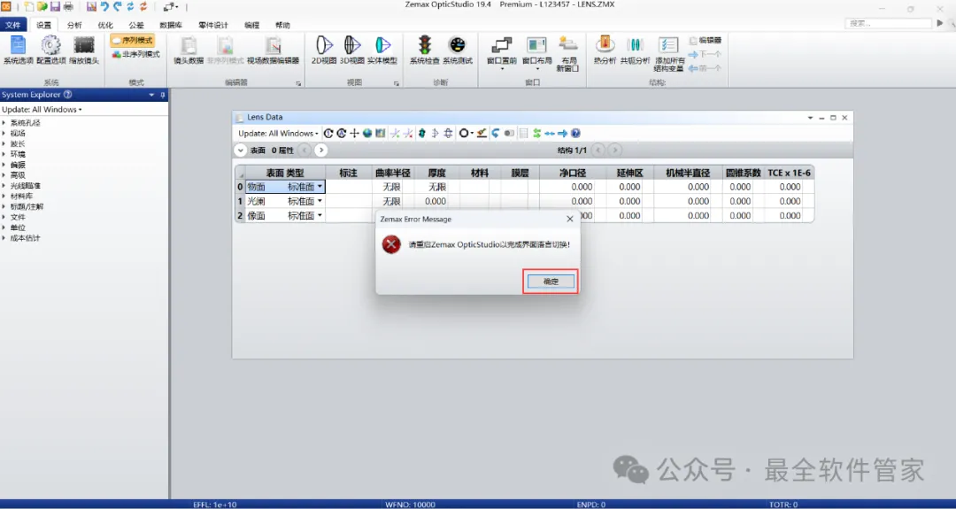Select 厚度 cell of 光阑 row
The height and width of the screenshot is (509, 956).
click(436, 201)
